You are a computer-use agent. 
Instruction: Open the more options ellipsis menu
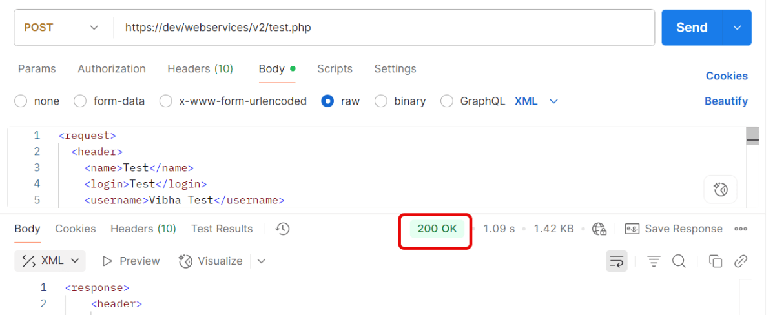(741, 229)
